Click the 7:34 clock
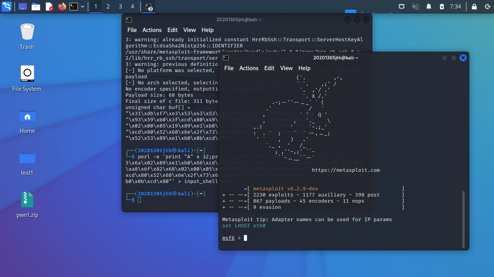Viewport: 494px width, 277px height. point(455,7)
